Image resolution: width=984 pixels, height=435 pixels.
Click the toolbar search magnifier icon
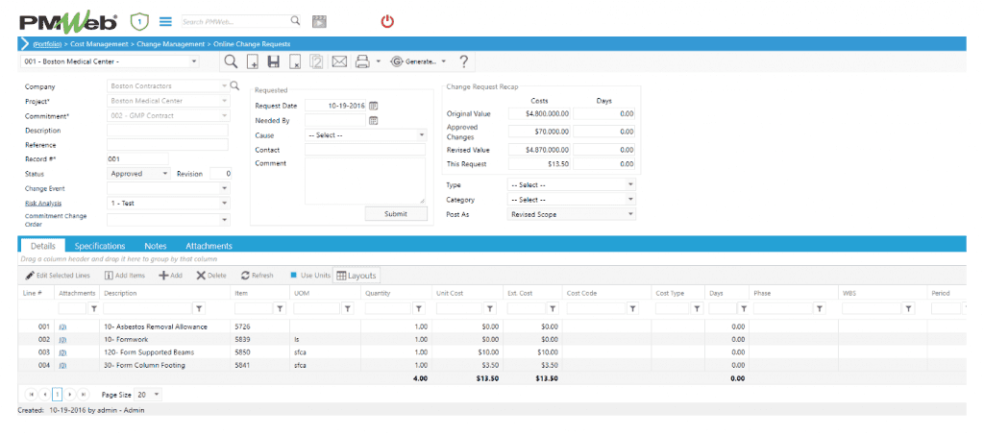(x=231, y=61)
